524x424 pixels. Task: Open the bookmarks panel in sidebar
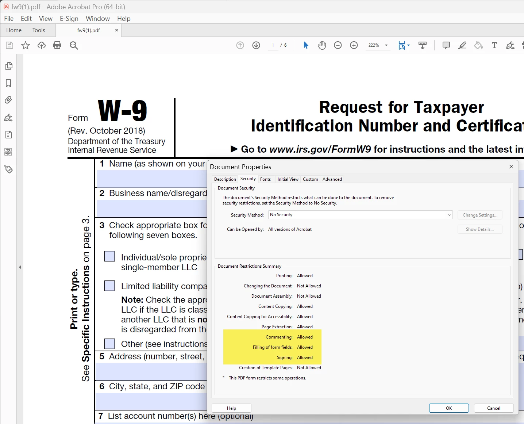tap(8, 83)
